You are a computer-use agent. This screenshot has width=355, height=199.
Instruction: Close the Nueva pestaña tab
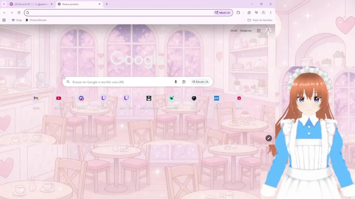tap(100, 4)
